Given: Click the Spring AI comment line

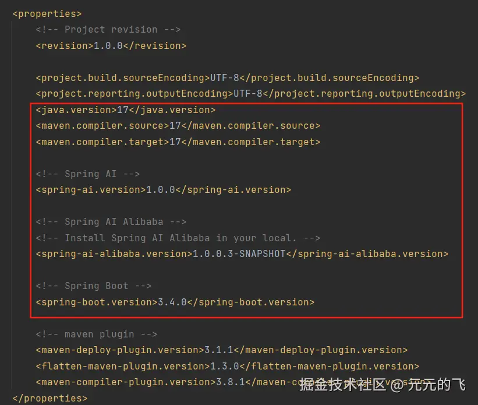Looking at the screenshot, I should tap(87, 174).
